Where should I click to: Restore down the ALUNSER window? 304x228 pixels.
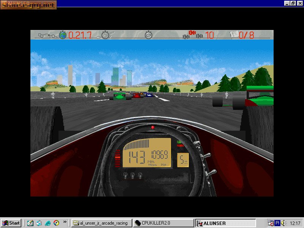tap(293, 3)
